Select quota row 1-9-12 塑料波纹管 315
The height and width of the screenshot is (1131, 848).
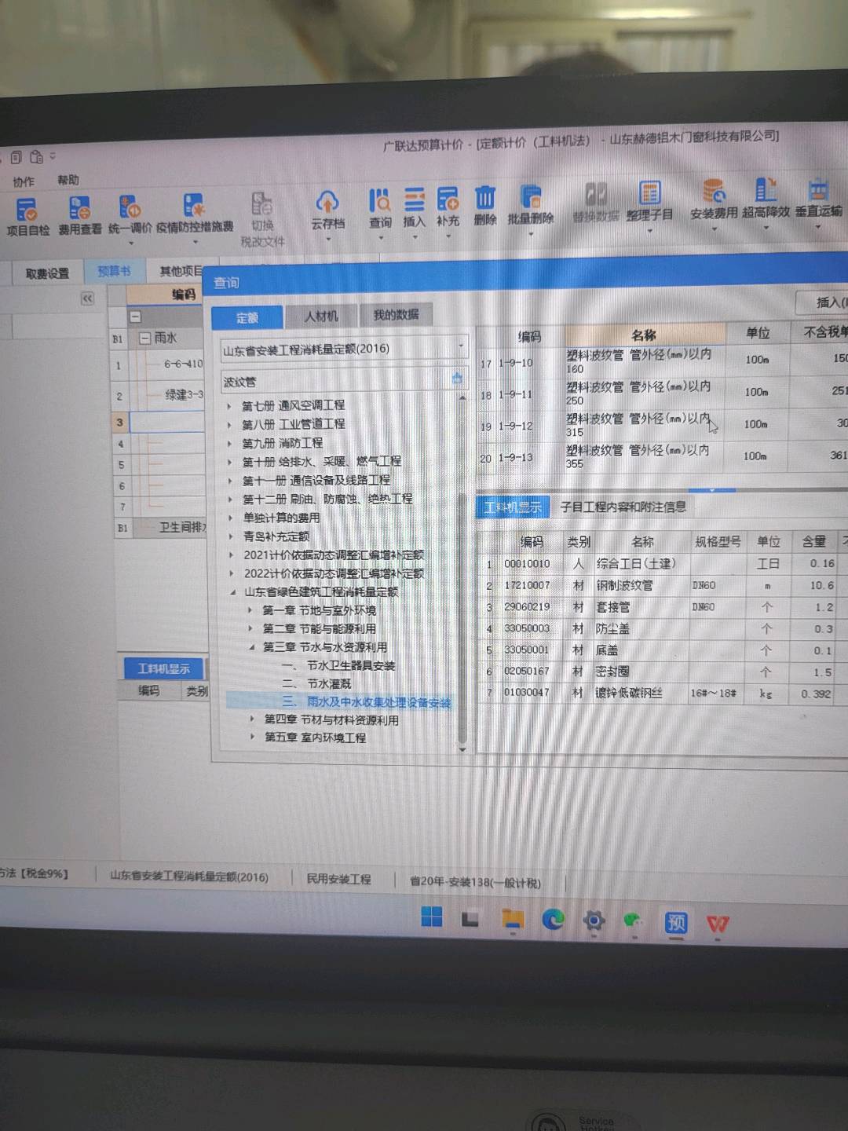(x=662, y=425)
